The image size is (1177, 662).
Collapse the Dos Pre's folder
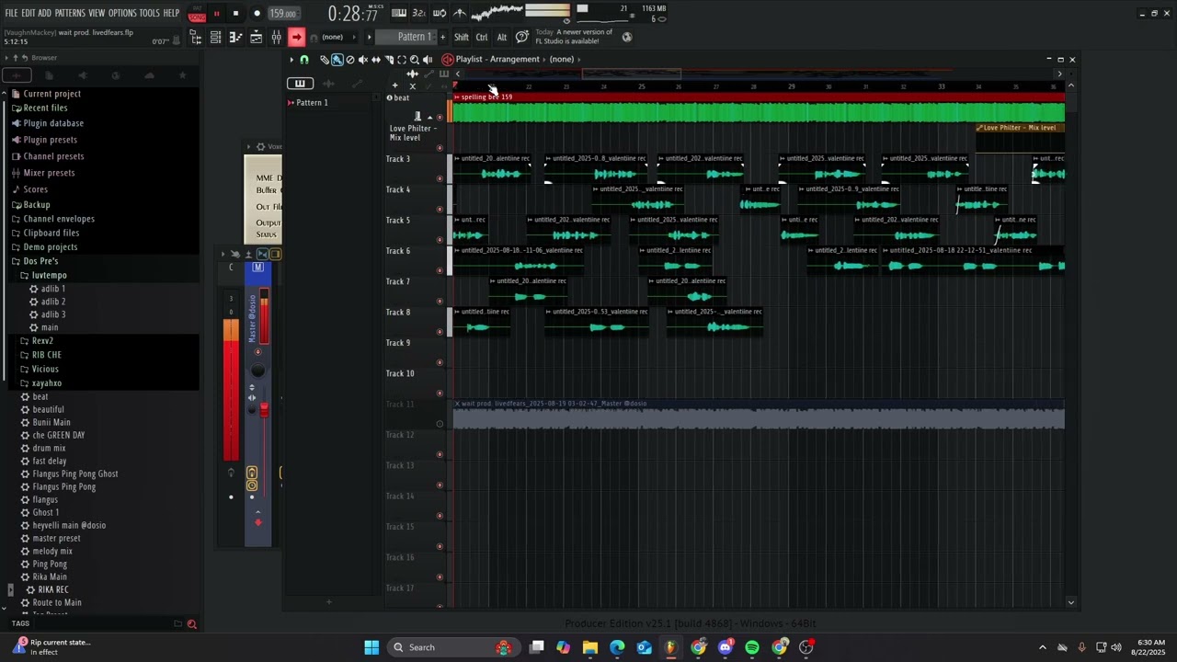point(40,261)
